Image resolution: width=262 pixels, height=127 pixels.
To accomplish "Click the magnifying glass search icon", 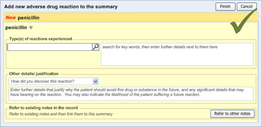I will [96, 47].
